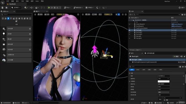
Task: Open the selection mode dropdown in toolbar
Action: 16,8
